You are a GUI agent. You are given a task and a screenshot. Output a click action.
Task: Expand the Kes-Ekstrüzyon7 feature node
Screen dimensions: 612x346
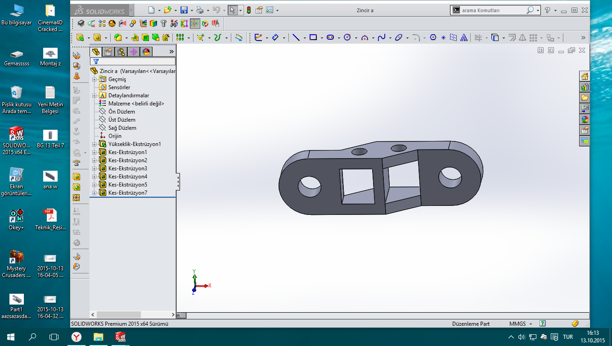pos(94,193)
